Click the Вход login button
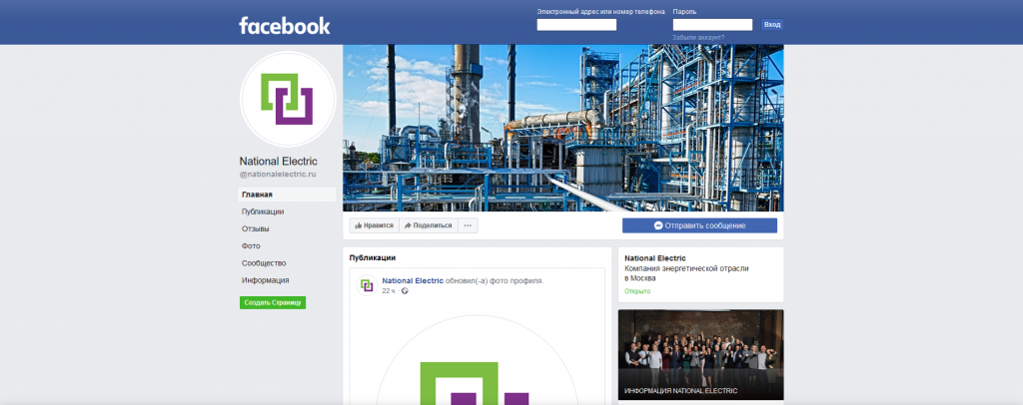 772,25
